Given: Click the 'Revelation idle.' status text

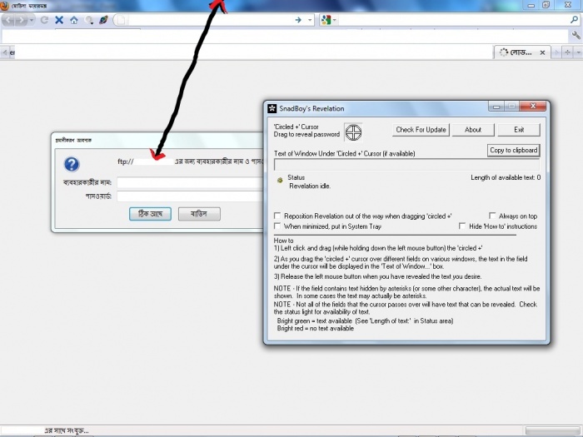Looking at the screenshot, I should [x=310, y=186].
